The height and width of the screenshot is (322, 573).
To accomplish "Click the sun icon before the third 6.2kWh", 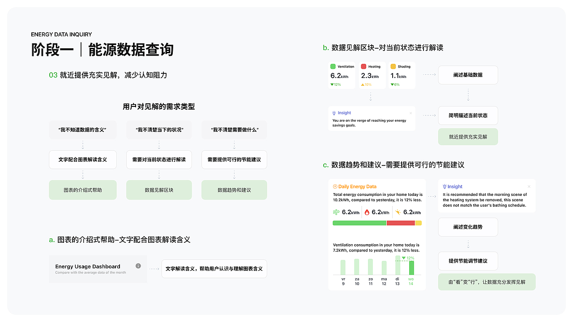I will coord(398,212).
